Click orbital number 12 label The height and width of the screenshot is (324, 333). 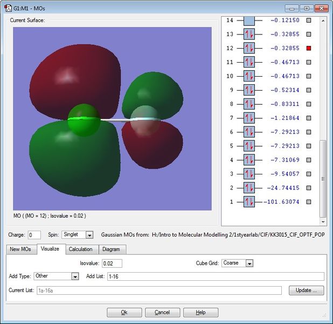pos(230,48)
